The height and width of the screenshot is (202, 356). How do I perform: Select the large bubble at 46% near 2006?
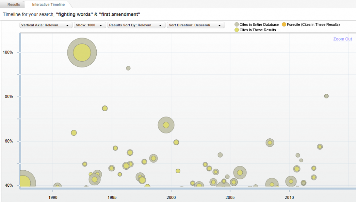[240, 172]
